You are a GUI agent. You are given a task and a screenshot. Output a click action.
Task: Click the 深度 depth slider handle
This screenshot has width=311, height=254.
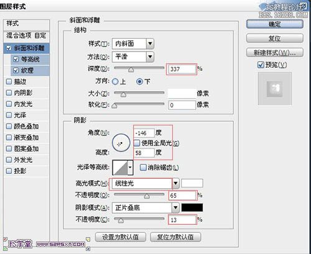131,70
